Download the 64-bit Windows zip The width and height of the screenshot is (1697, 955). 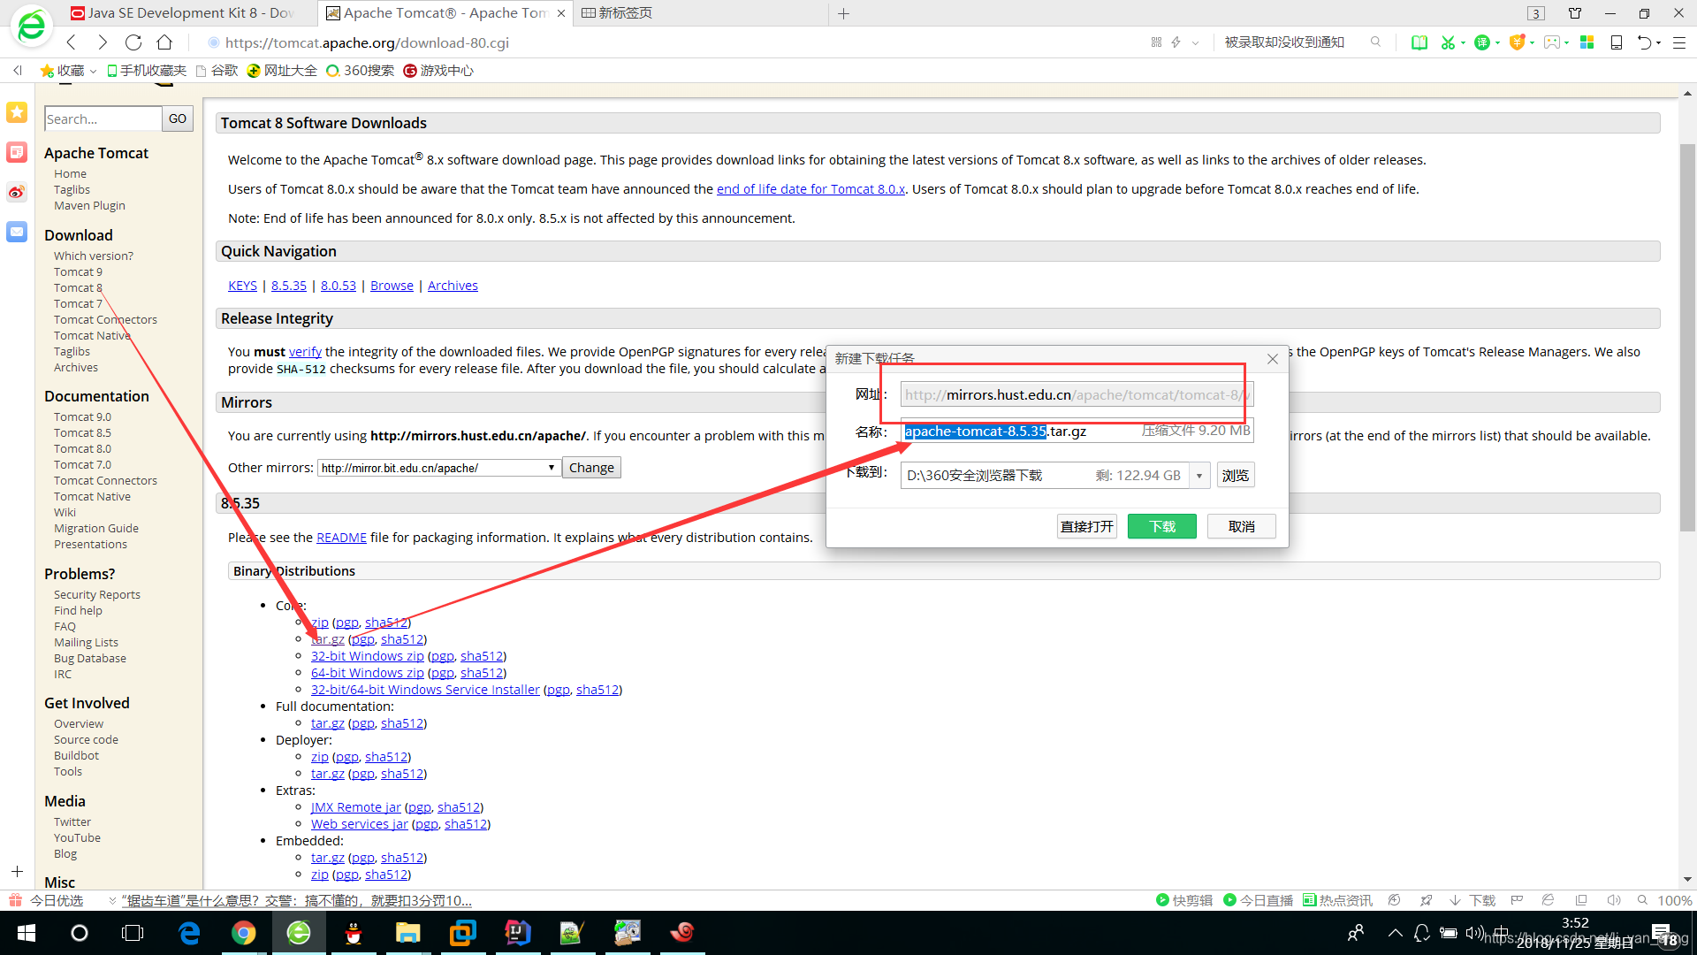(x=368, y=673)
